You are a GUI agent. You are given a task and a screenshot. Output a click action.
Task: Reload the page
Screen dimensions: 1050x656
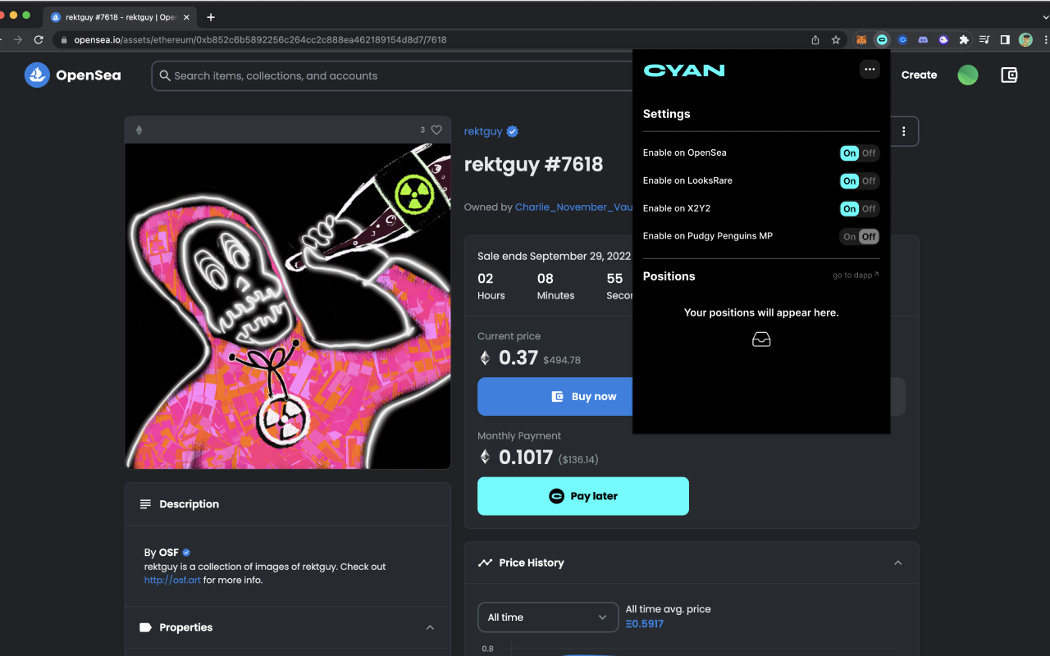[39, 39]
